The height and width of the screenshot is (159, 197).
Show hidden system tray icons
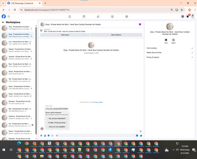point(173,150)
